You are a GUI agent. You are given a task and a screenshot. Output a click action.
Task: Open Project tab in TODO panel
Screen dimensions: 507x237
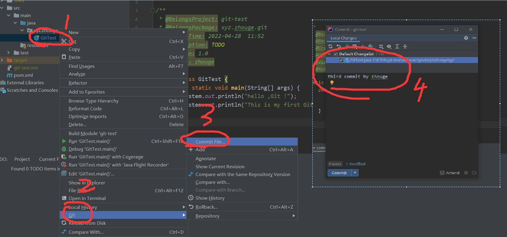22,159
